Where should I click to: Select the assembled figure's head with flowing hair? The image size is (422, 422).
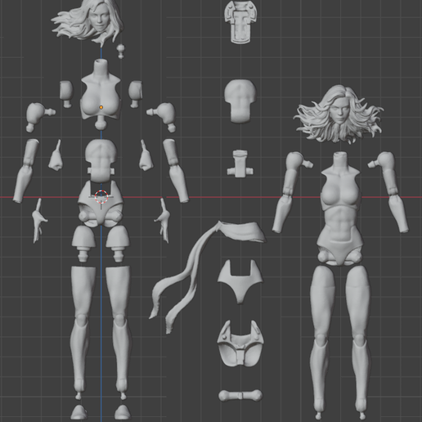(338, 114)
